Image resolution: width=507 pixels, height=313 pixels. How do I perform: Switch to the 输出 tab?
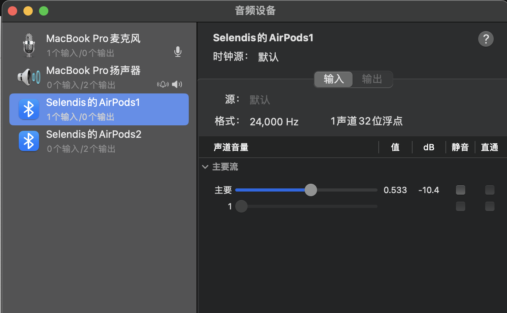tap(372, 79)
